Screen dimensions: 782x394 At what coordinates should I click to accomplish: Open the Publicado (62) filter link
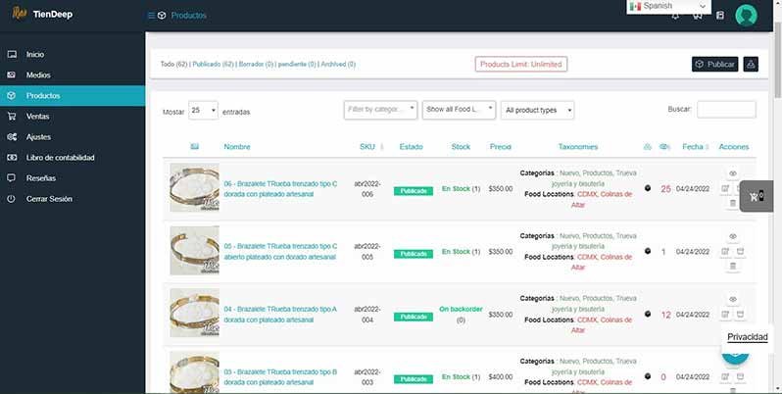click(x=213, y=64)
